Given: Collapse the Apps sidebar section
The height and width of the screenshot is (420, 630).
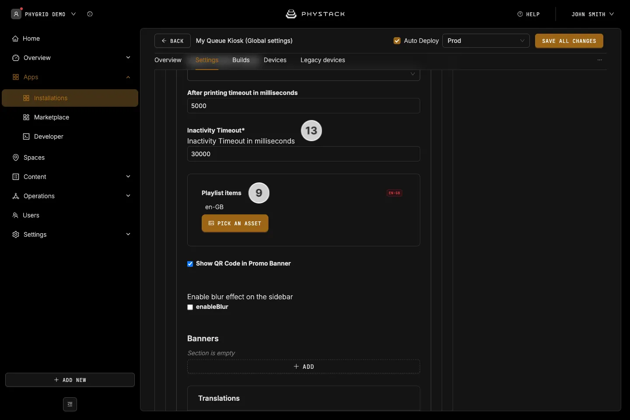Looking at the screenshot, I should (x=128, y=77).
